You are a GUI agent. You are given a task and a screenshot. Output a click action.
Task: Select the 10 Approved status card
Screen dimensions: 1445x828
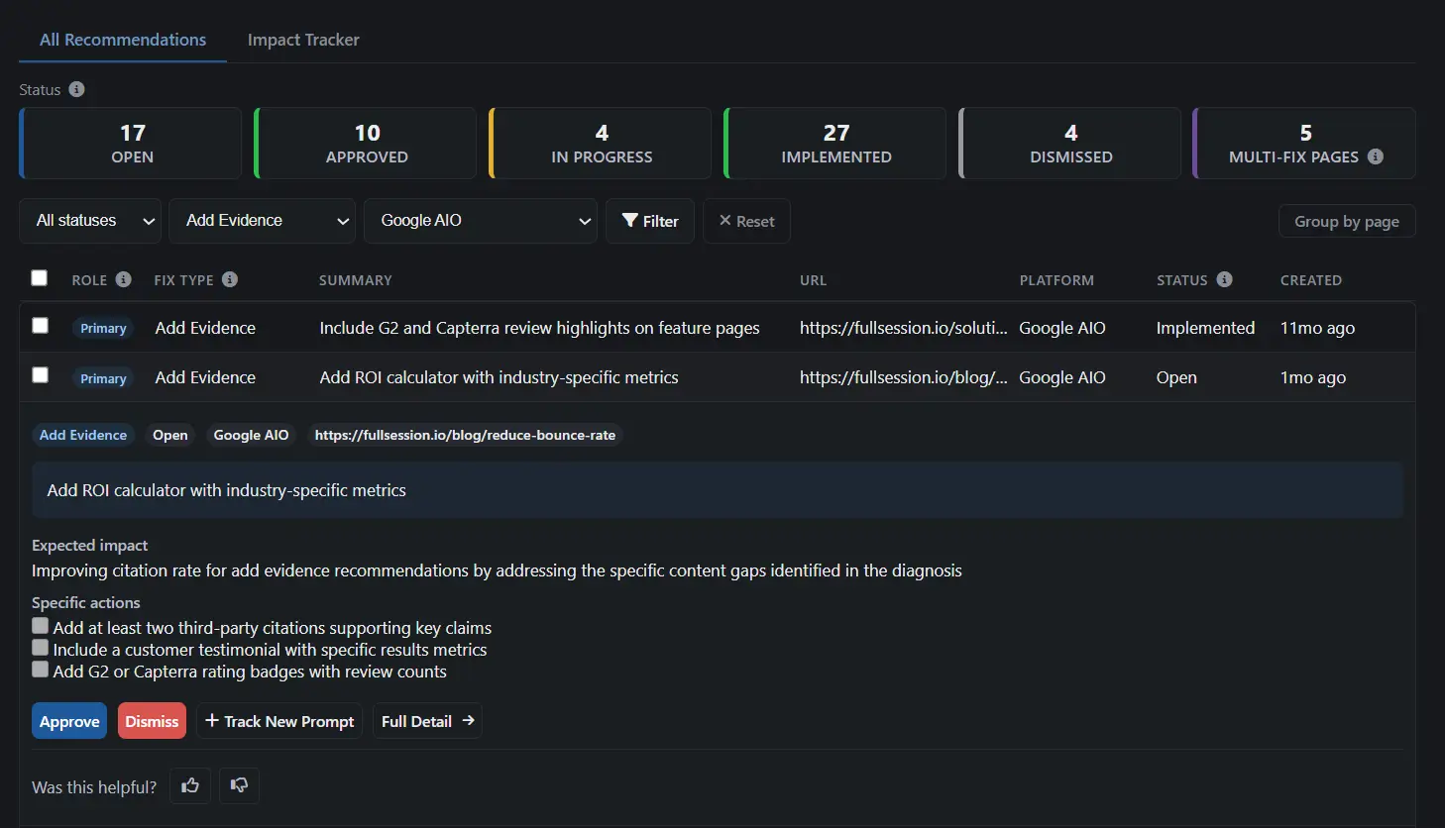coord(366,144)
